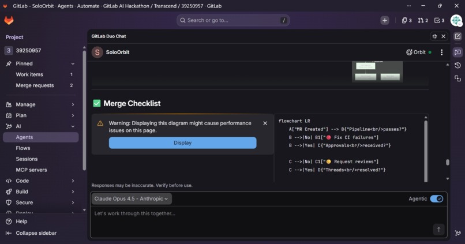Open the user avatar menu
This screenshot has height=244, width=465.
[456, 20]
